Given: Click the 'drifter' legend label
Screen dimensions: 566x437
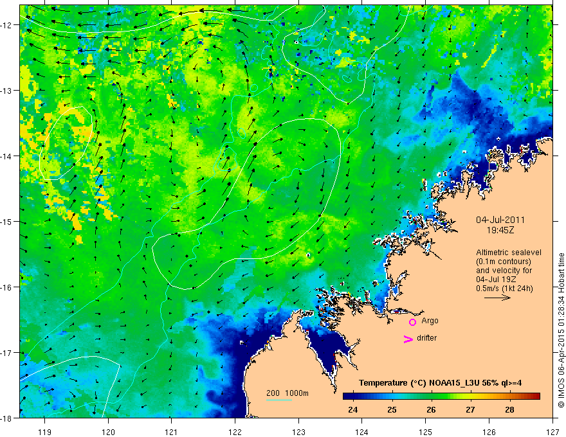Looking at the screenshot, I should (x=426, y=338).
